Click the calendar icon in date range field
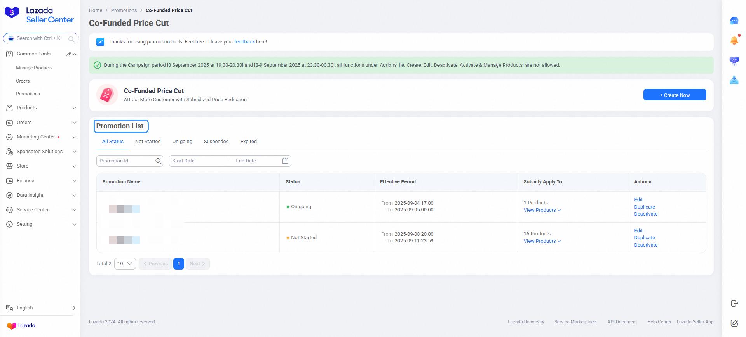The image size is (746, 337). pos(285,161)
